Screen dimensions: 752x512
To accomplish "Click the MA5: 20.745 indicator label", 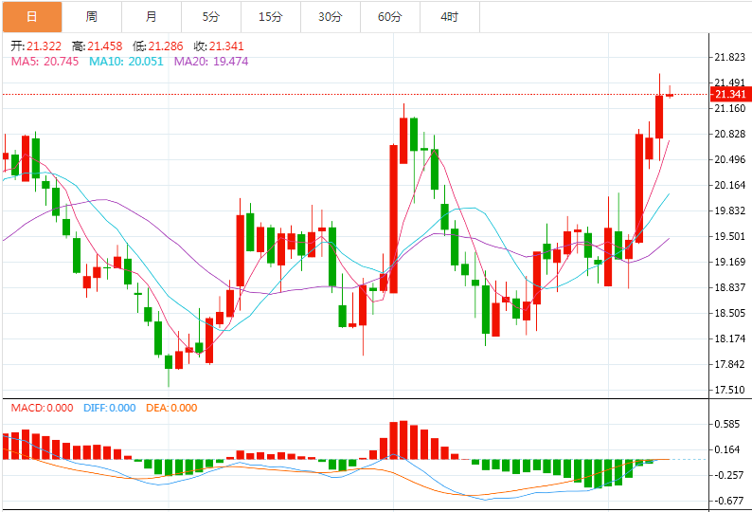I will pos(45,62).
